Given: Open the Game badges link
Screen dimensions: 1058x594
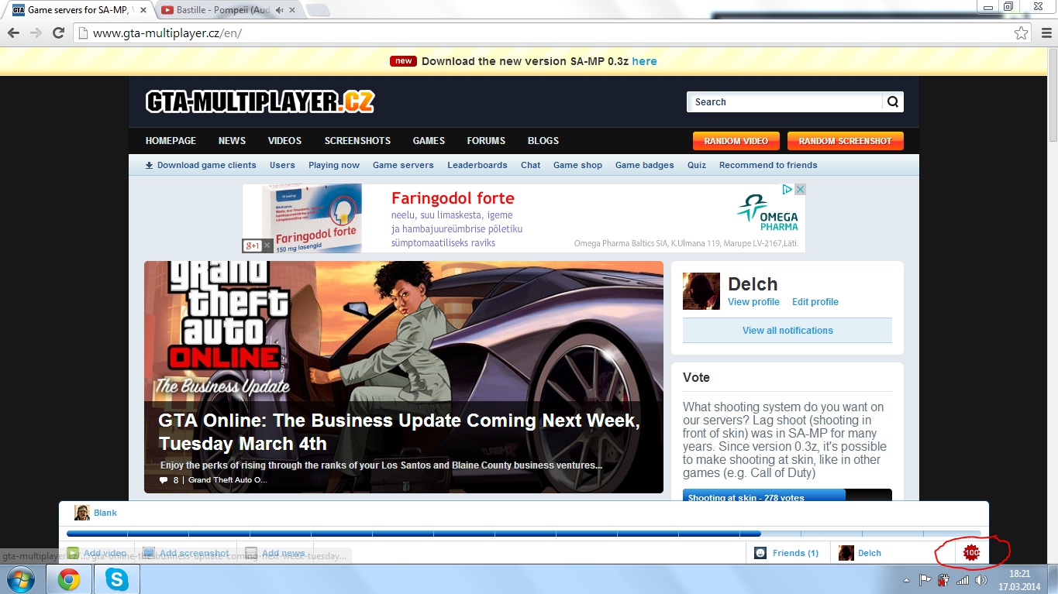Looking at the screenshot, I should (645, 165).
